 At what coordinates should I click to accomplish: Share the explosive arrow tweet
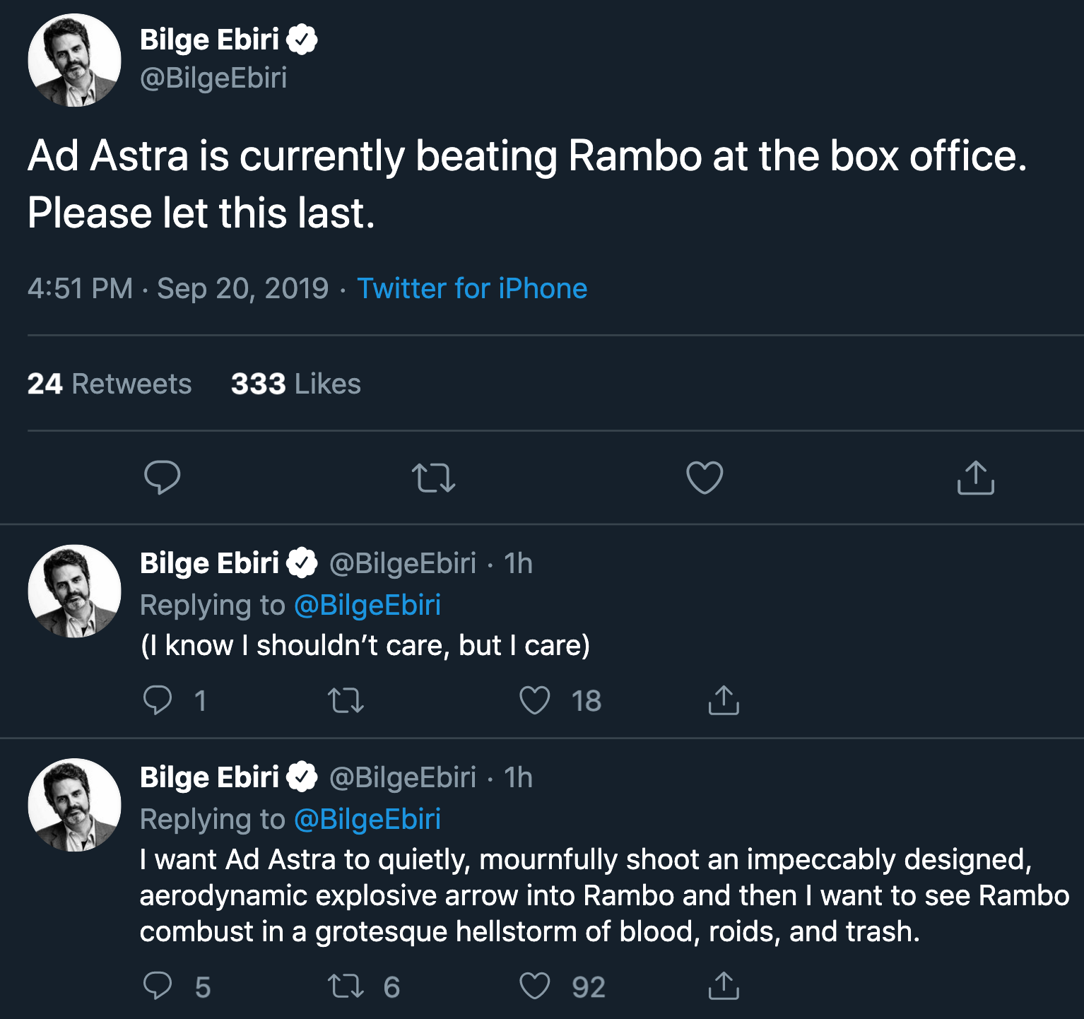(x=723, y=986)
